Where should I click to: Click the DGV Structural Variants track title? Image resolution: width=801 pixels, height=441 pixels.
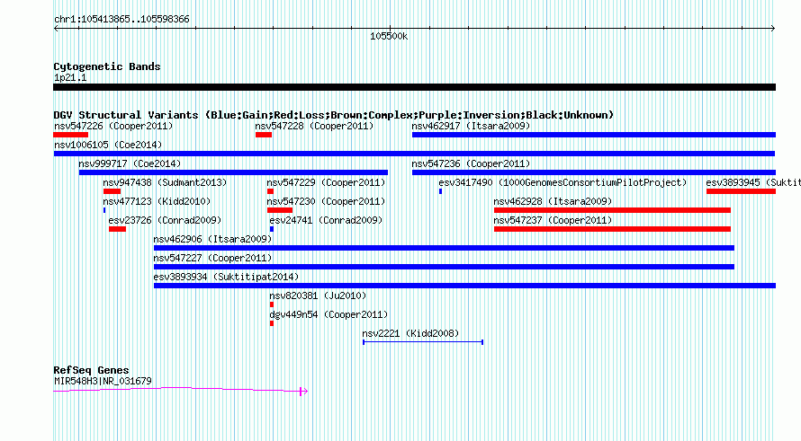click(x=334, y=115)
